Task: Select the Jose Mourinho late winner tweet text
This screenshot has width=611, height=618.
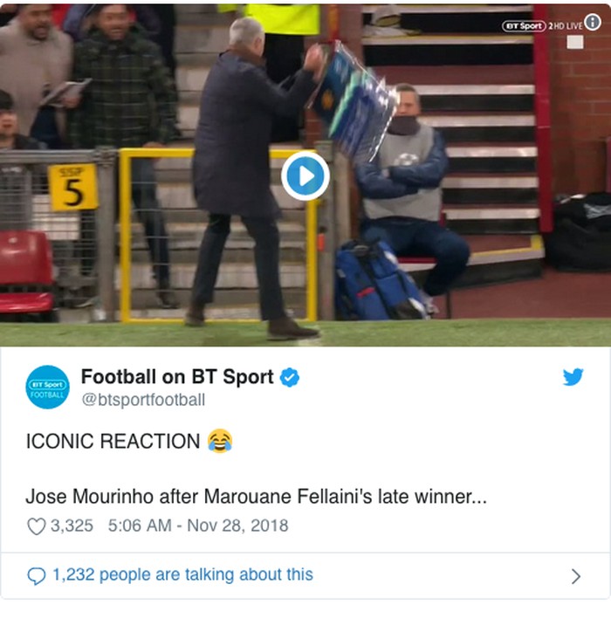Action: click(257, 497)
